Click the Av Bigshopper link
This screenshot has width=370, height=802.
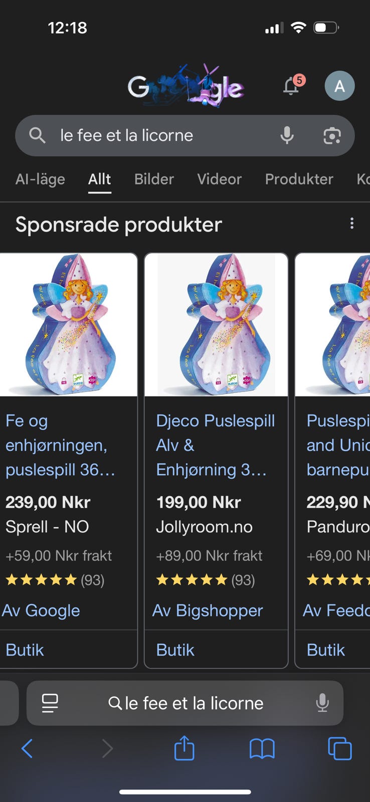208,610
